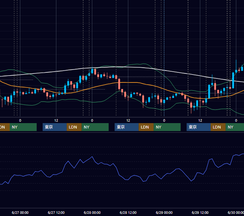This screenshot has height=216, width=244.
Task: Click hour label 0 above 6/30 00:00
Action: point(236,121)
